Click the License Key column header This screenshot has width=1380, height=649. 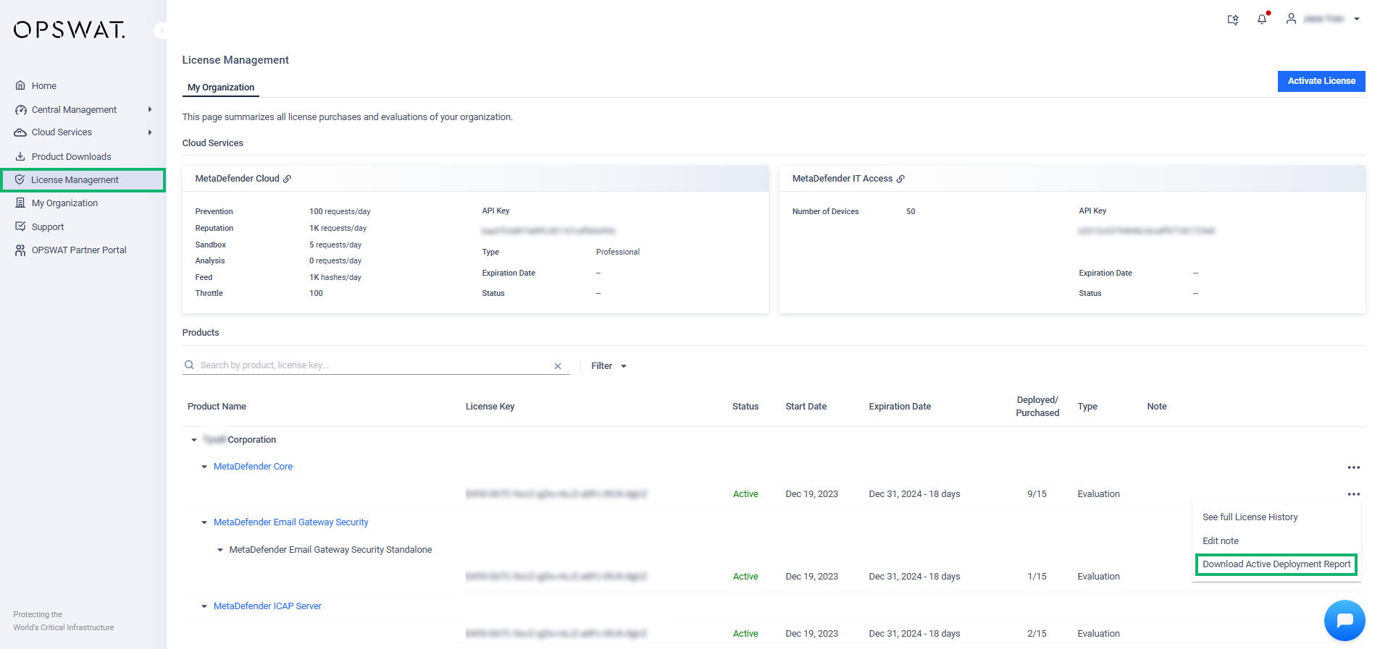(x=490, y=407)
